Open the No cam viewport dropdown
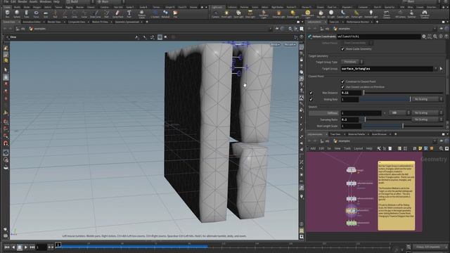The height and width of the screenshot is (253, 450). point(290,44)
